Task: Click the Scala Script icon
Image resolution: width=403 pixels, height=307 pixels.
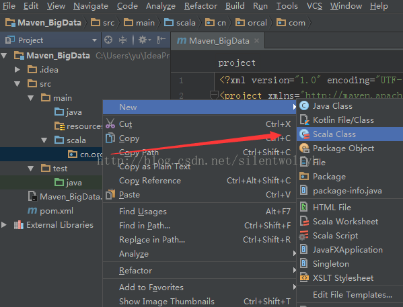Action: [x=304, y=235]
